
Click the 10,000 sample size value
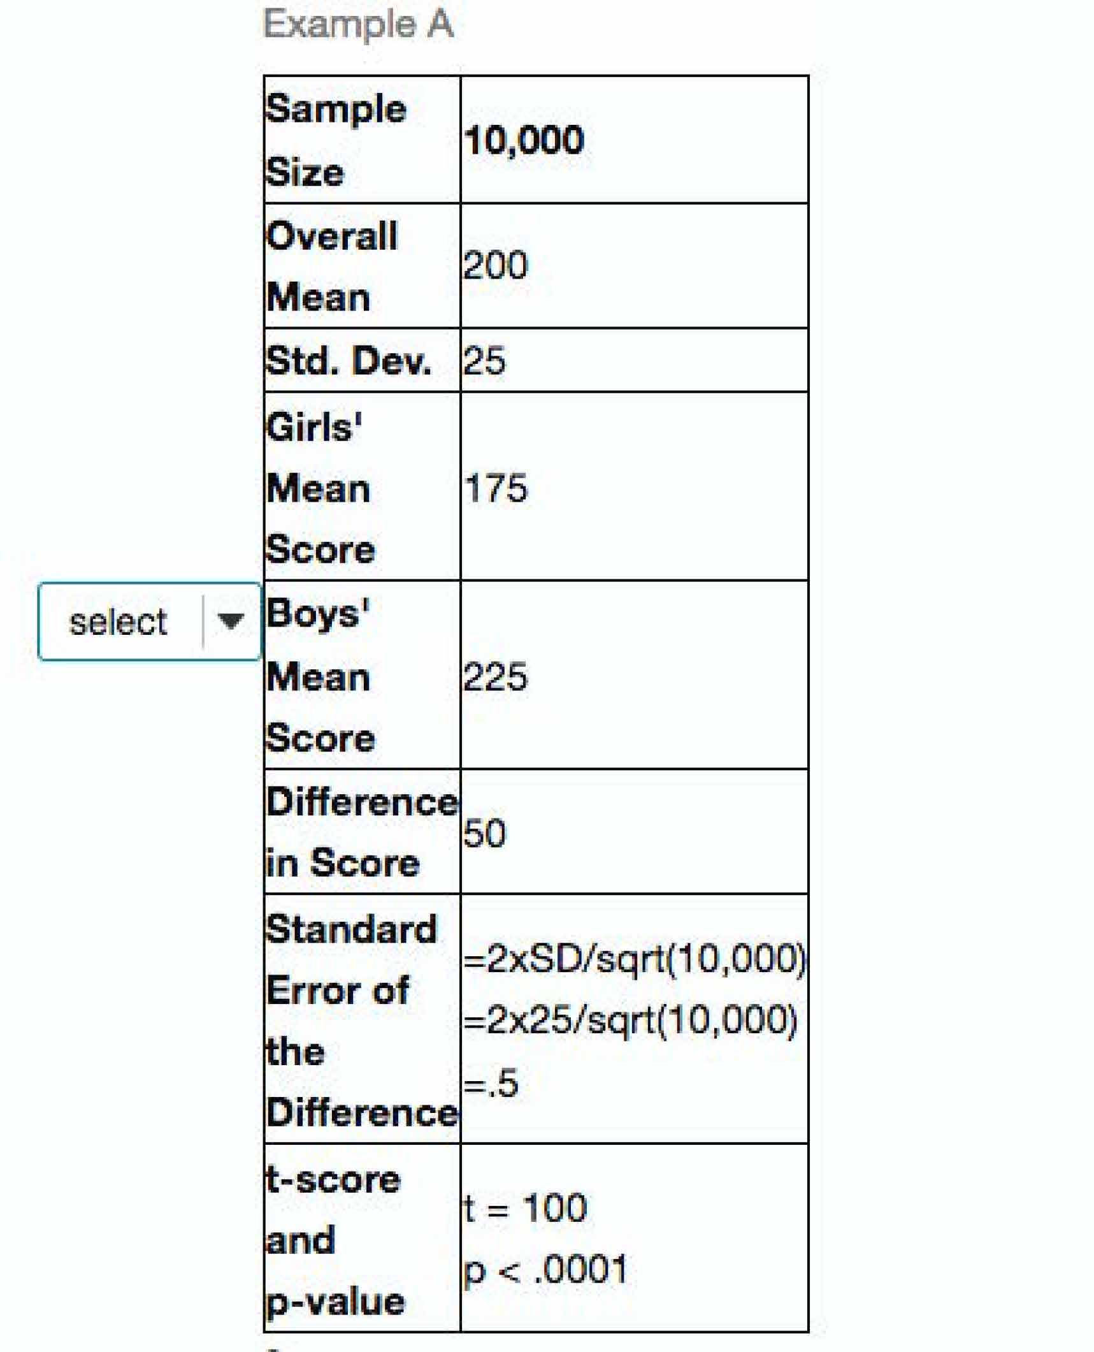click(x=524, y=140)
